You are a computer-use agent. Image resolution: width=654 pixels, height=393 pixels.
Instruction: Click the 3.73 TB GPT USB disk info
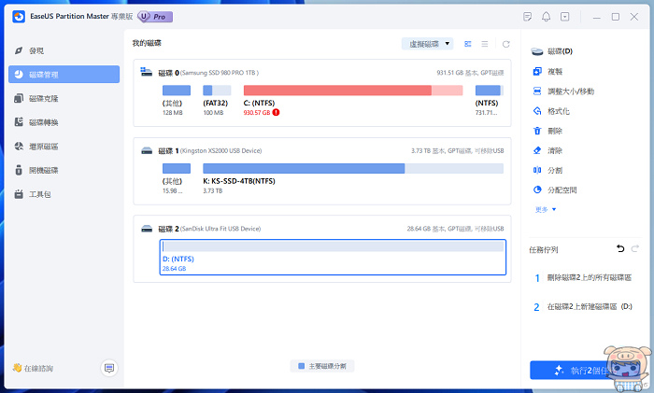click(457, 151)
